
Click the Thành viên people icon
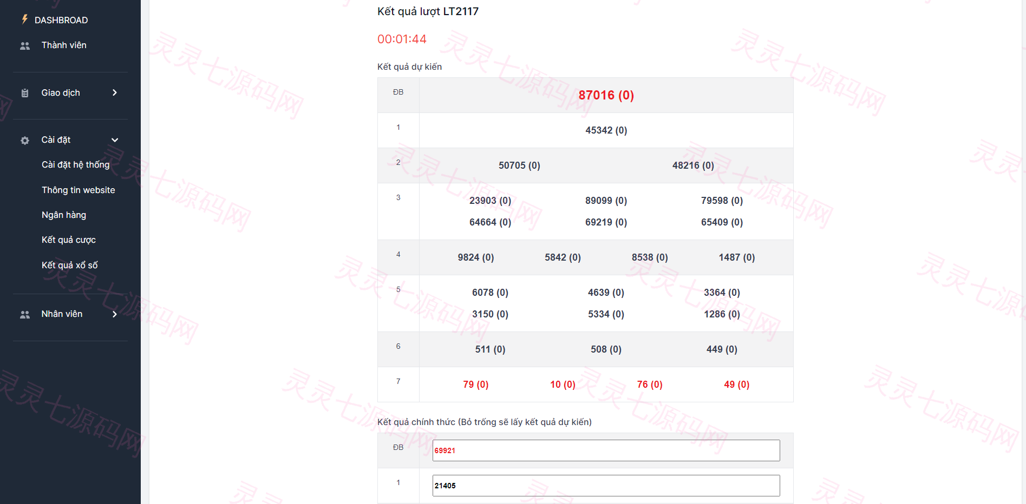(x=25, y=46)
